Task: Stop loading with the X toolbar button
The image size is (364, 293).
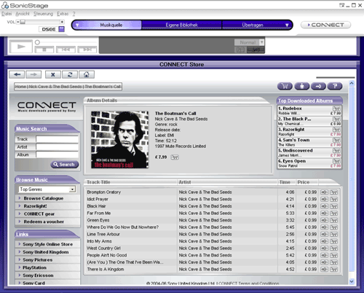Action: (x=52, y=74)
